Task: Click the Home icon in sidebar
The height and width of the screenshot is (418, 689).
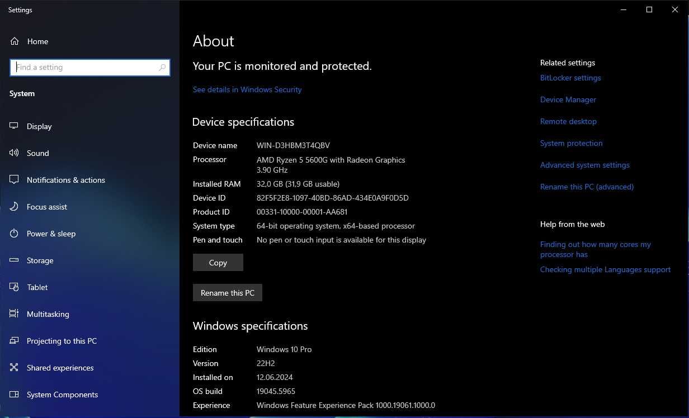Action: 15,41
